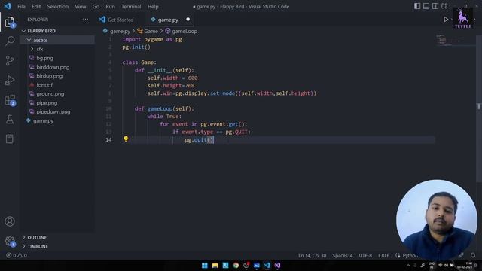The width and height of the screenshot is (482, 271).
Task: Click VS Code icon on taskbar
Action: tap(267, 266)
